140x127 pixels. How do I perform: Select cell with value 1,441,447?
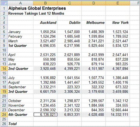(70, 82)
